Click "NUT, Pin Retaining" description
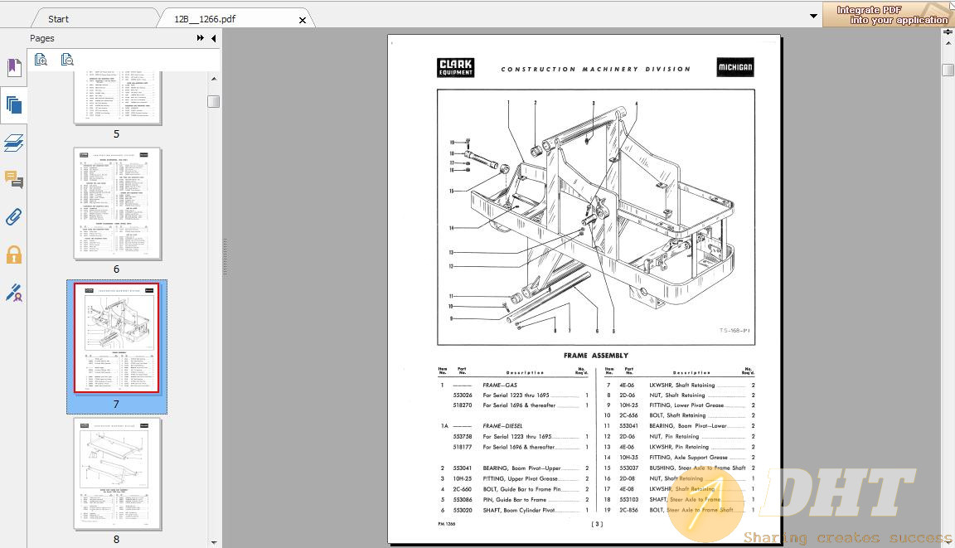The height and width of the screenshot is (548, 955). click(674, 437)
